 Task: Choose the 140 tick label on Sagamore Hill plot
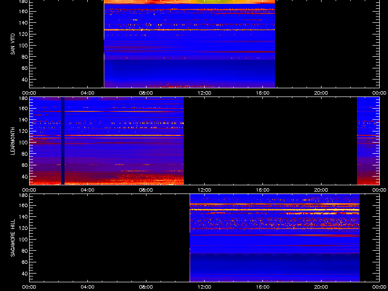(24, 217)
